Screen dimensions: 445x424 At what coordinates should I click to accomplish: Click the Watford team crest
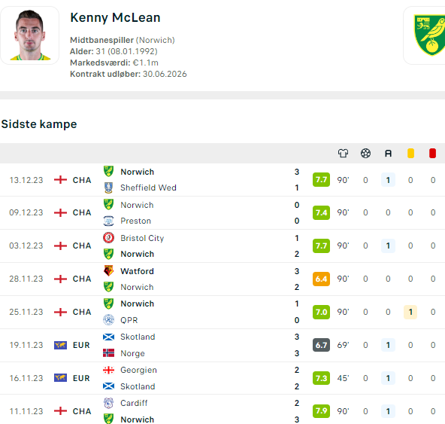click(x=108, y=271)
